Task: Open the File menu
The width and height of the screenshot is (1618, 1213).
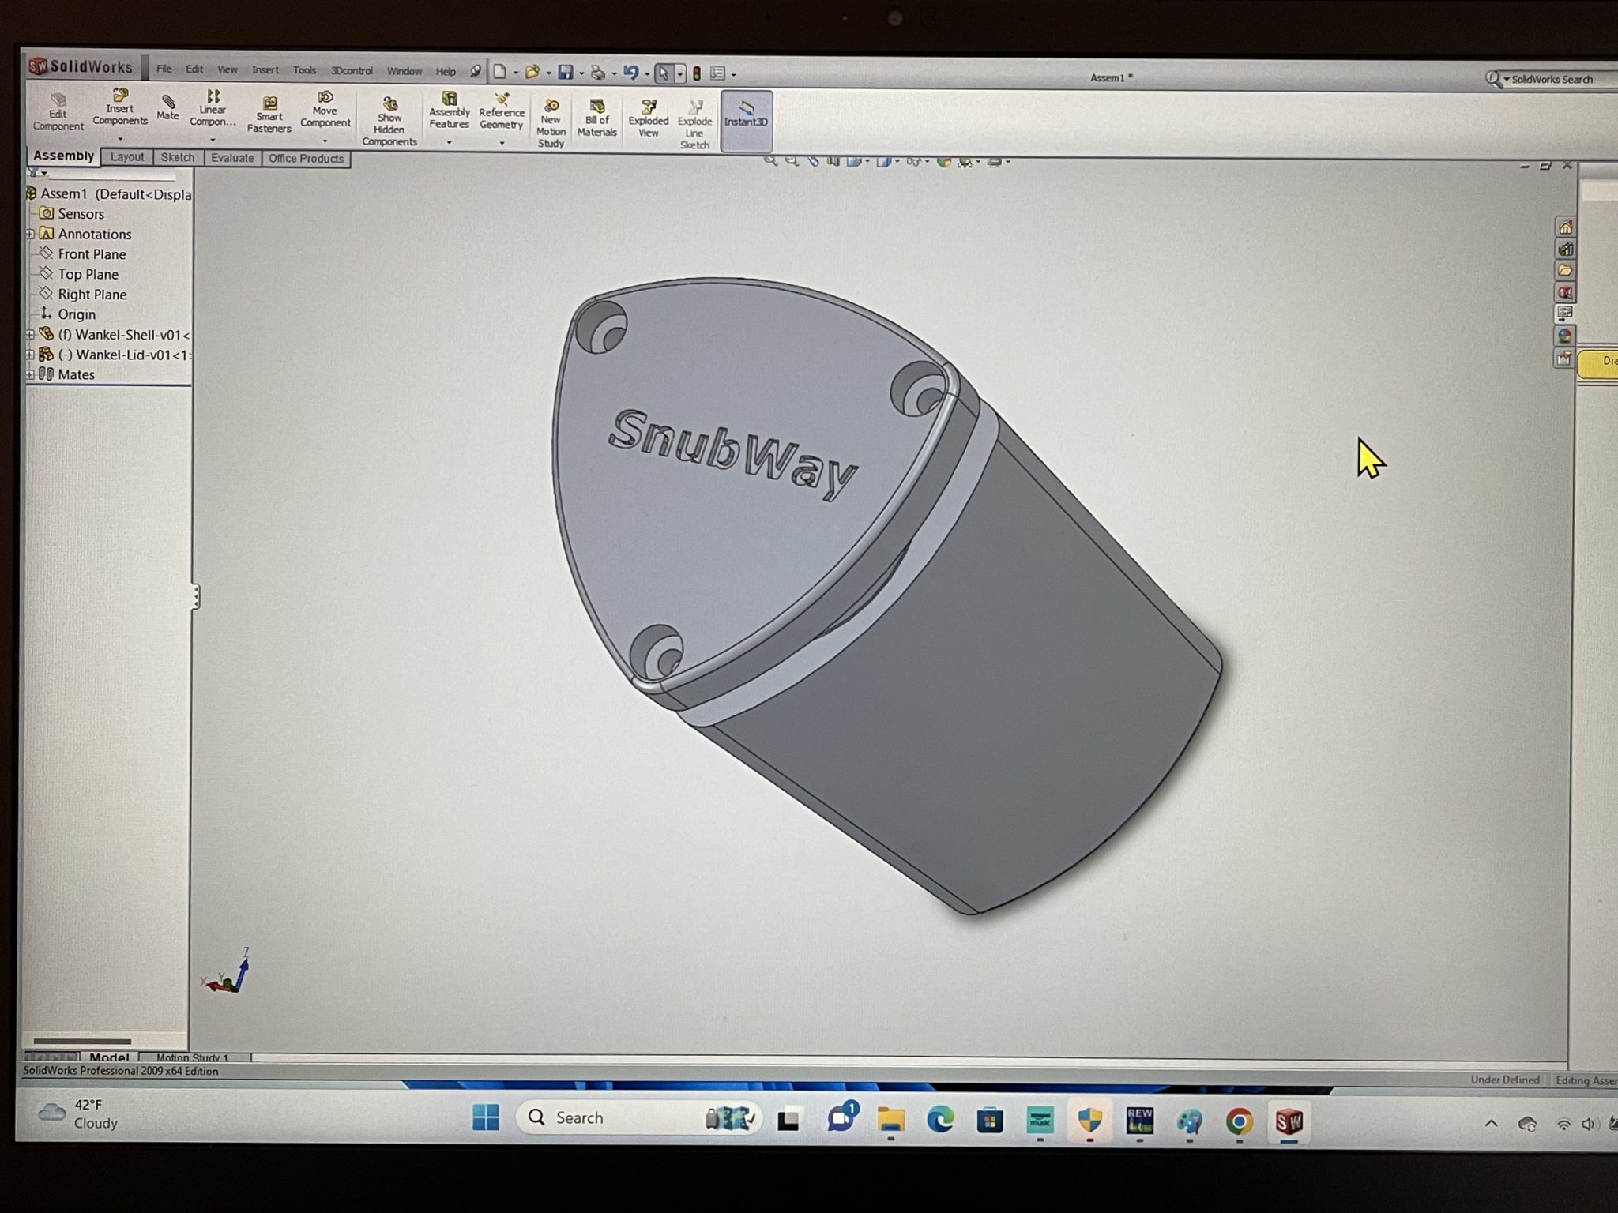Action: point(164,69)
